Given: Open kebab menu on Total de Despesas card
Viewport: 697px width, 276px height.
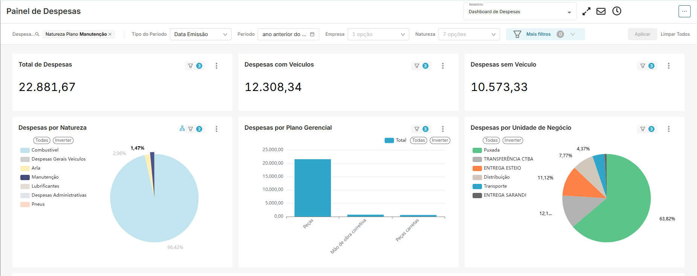Looking at the screenshot, I should [x=217, y=66].
